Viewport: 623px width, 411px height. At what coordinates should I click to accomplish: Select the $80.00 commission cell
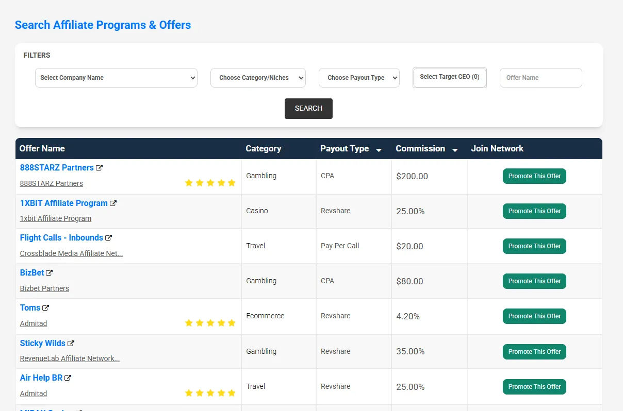(429, 281)
